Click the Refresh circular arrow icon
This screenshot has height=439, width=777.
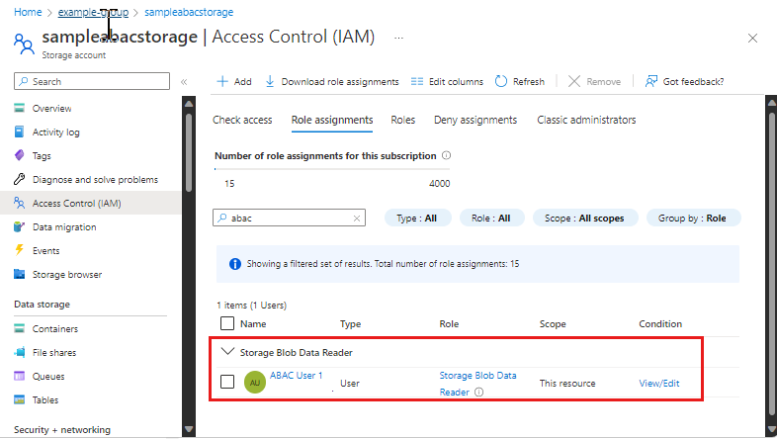501,81
